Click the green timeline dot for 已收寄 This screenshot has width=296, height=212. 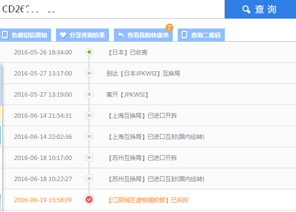pos(89,52)
